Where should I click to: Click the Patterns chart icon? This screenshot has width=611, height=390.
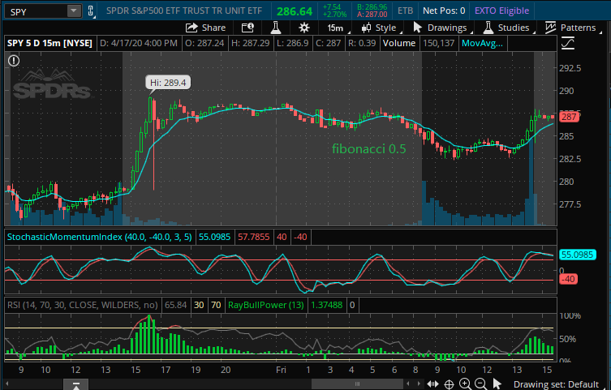click(x=550, y=28)
